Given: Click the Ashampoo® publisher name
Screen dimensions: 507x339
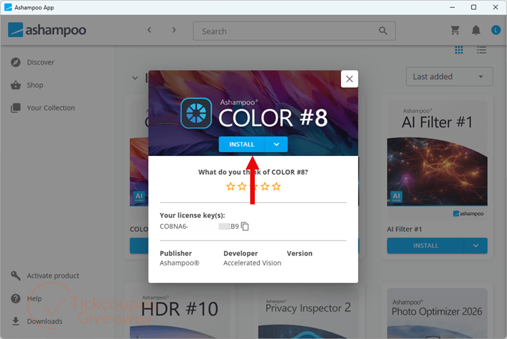Looking at the screenshot, I should 180,263.
